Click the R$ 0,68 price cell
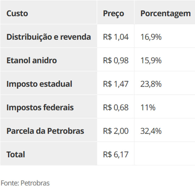The width and height of the screenshot is (195, 192). tap(116, 107)
